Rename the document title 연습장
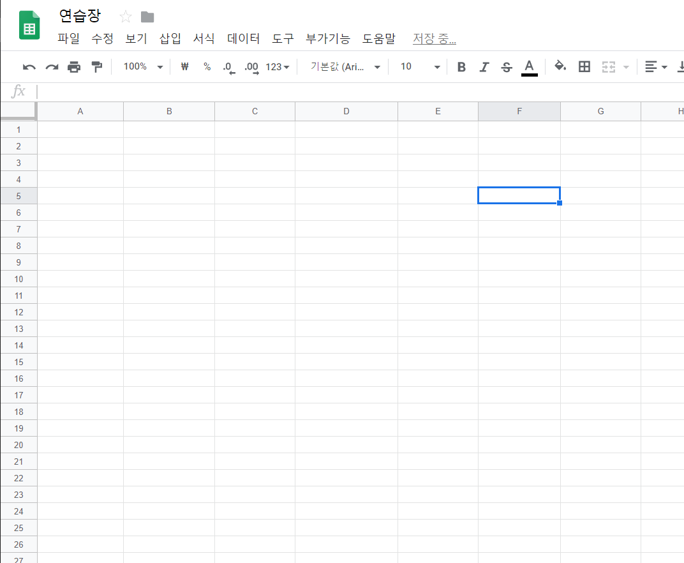Viewport: 684px width, 563px height. point(80,16)
